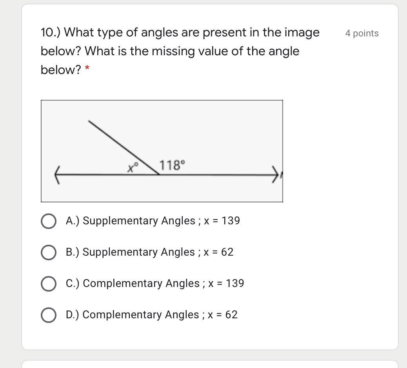Click the "Complementary Angles ; x = 139" label
Viewport: 407px width, 368px height.
pyautogui.click(x=155, y=283)
